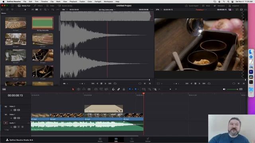Open the Effects panel

coord(38,6)
